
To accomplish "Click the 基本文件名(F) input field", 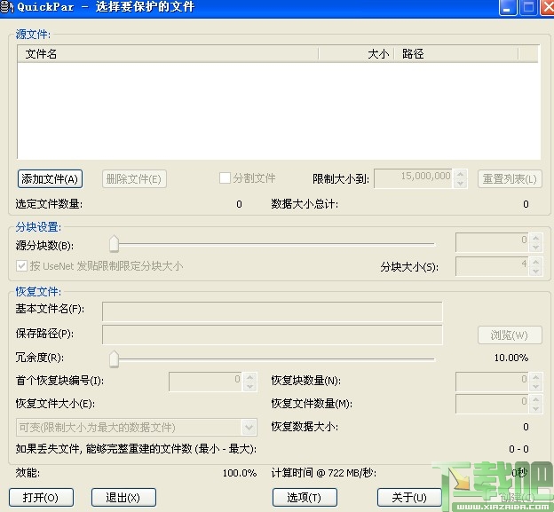I will click(272, 311).
